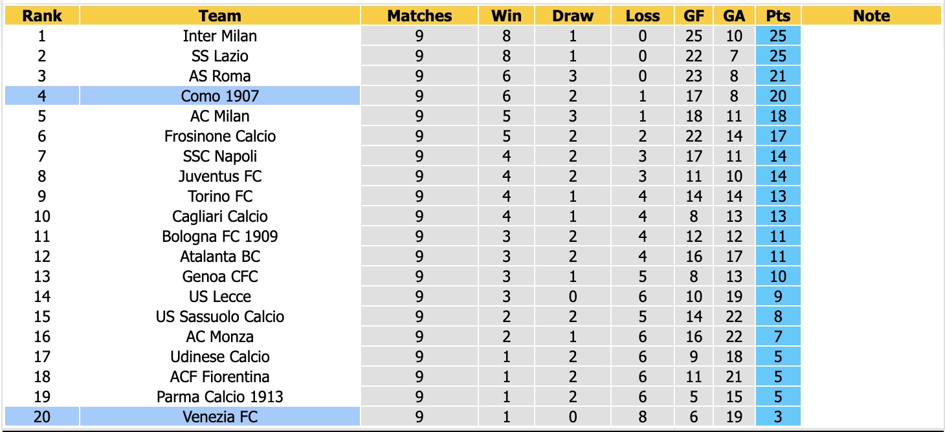Select Venezia FC's points value cell
The image size is (945, 432).
point(778,417)
